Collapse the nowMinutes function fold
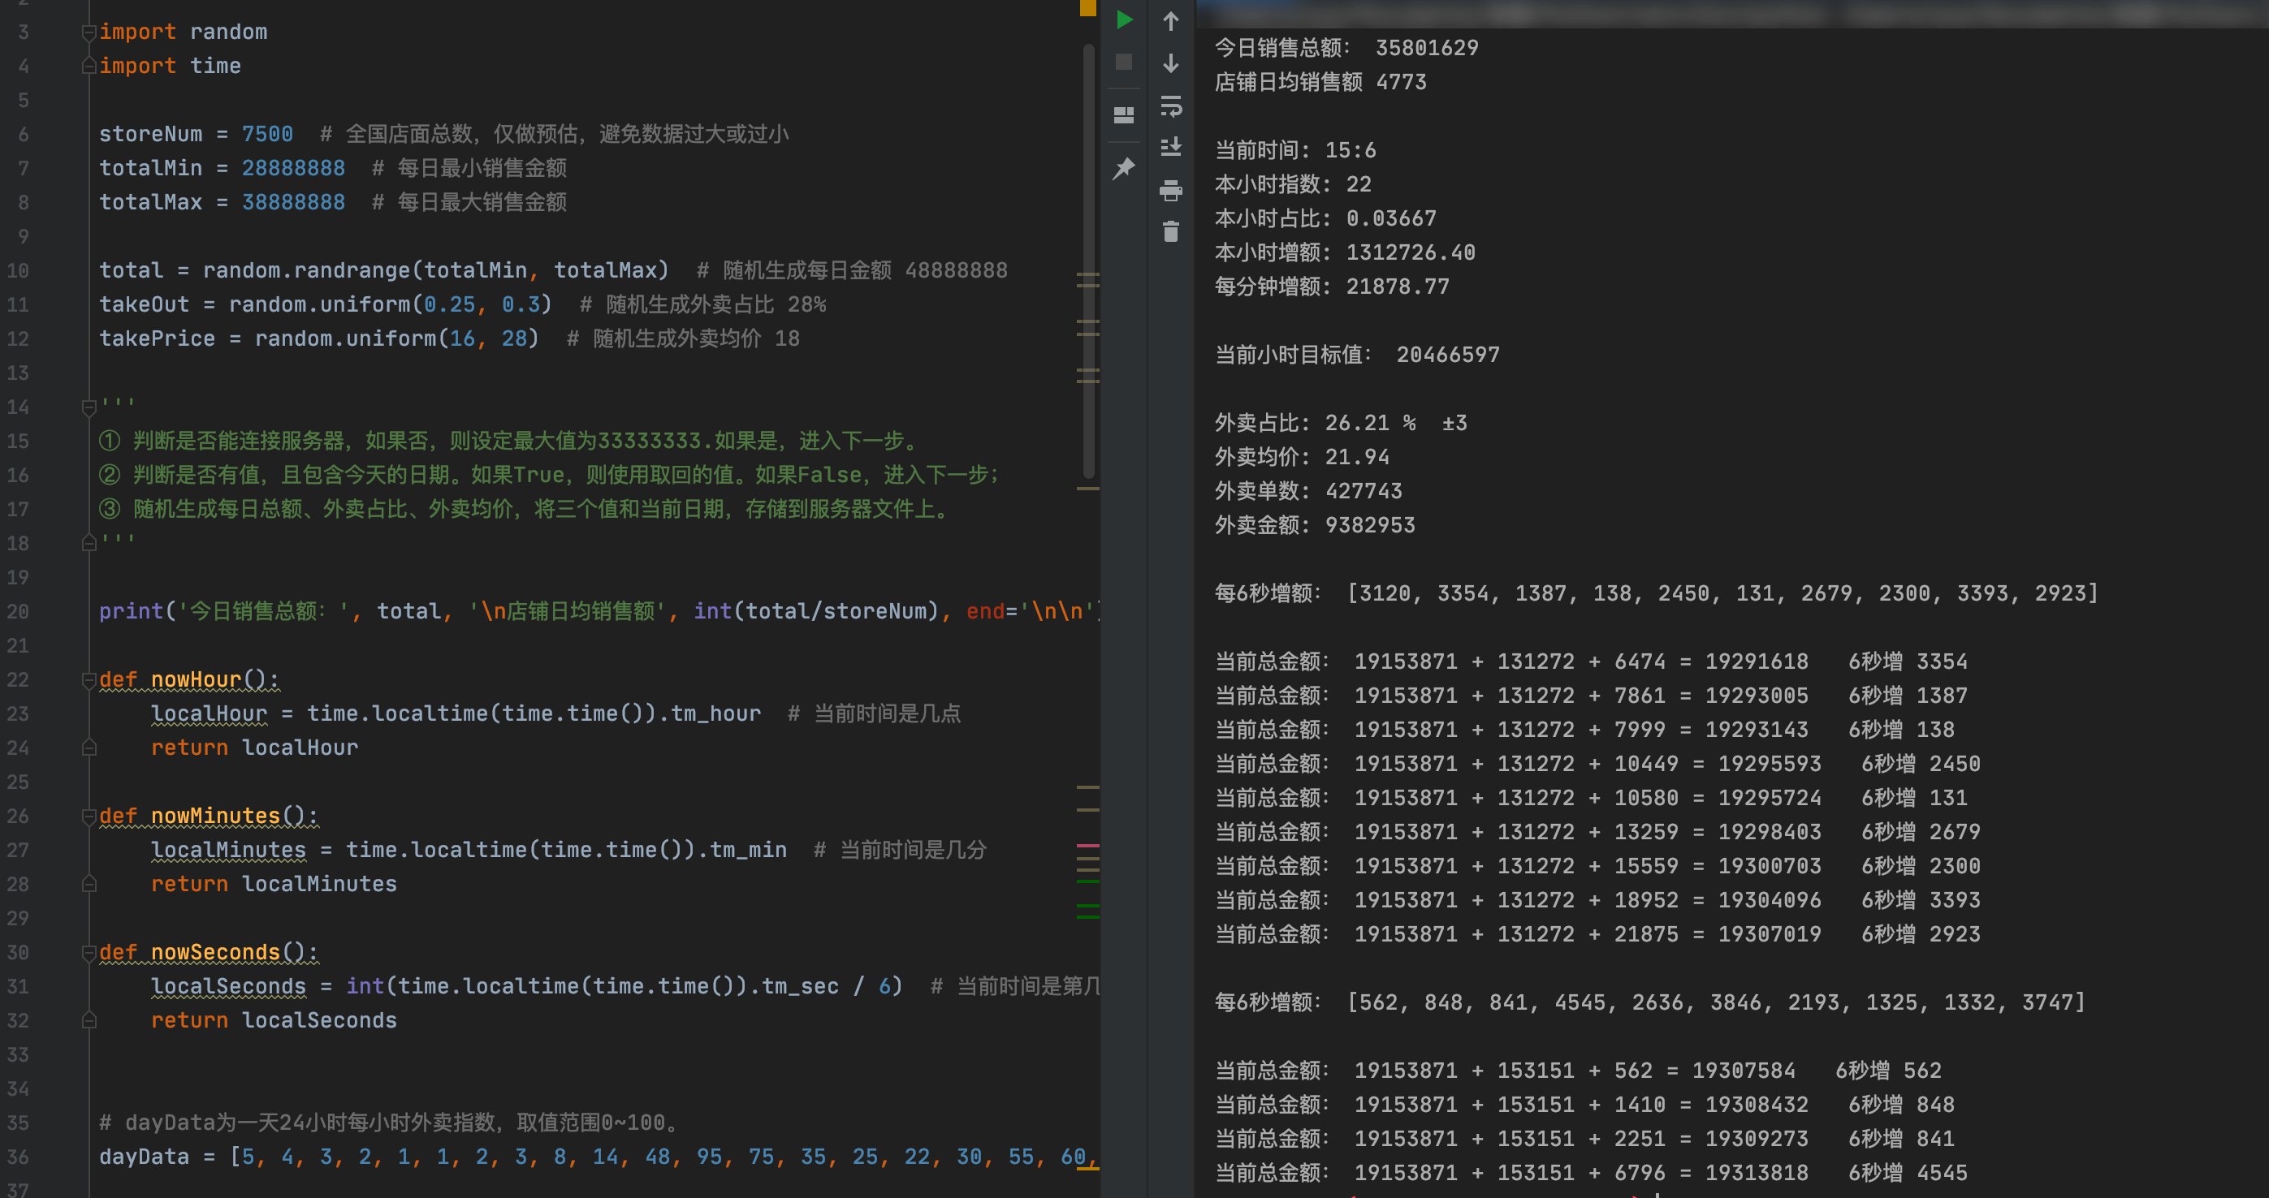The width and height of the screenshot is (2269, 1198). 89,816
